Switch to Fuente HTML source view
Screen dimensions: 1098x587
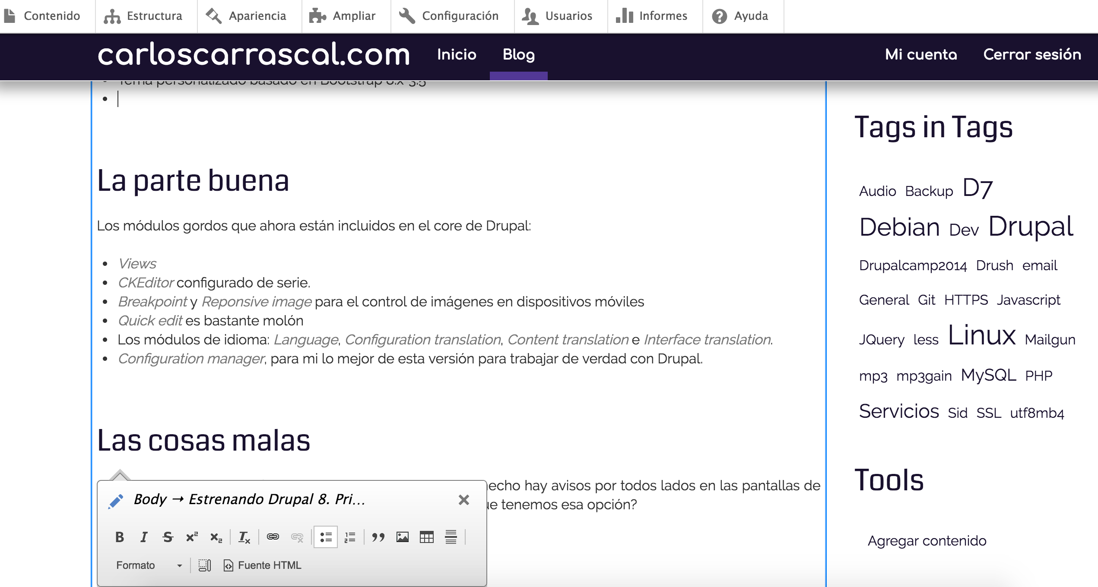pyautogui.click(x=263, y=565)
